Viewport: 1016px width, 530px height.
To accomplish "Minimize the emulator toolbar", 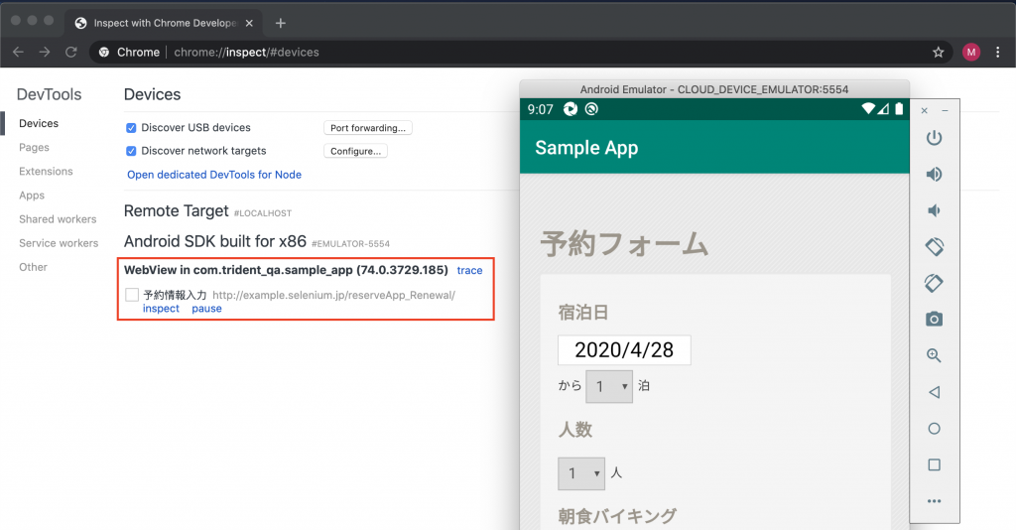I will pos(945,111).
